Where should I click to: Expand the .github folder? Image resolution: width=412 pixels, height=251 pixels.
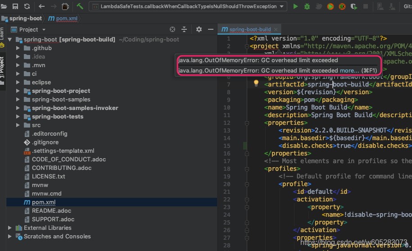[18, 48]
